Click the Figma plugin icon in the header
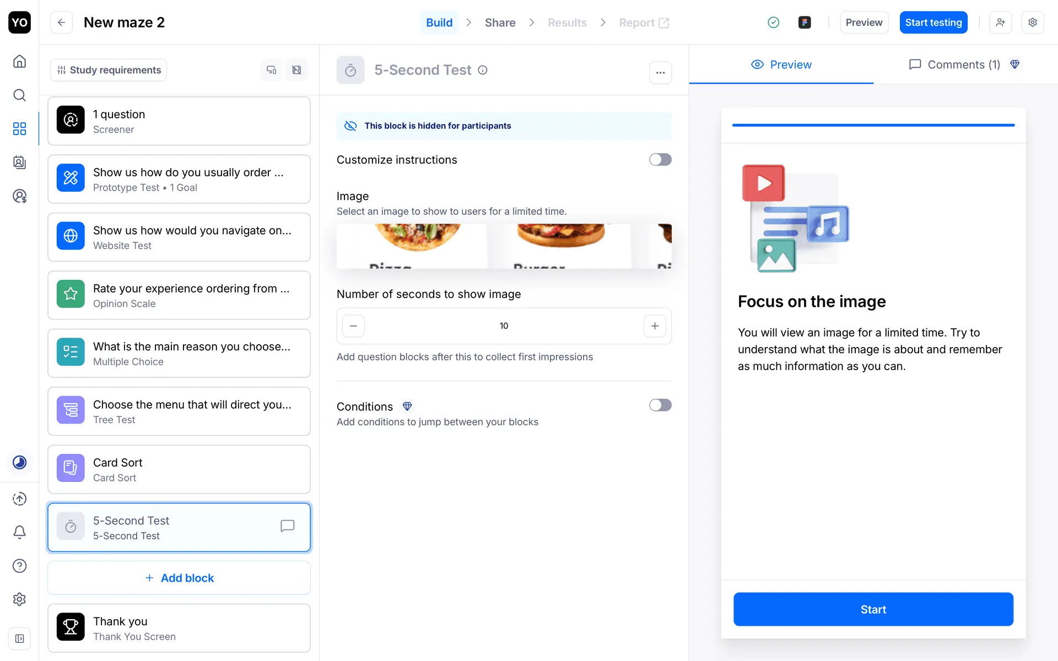Image resolution: width=1058 pixels, height=661 pixels. 805,23
